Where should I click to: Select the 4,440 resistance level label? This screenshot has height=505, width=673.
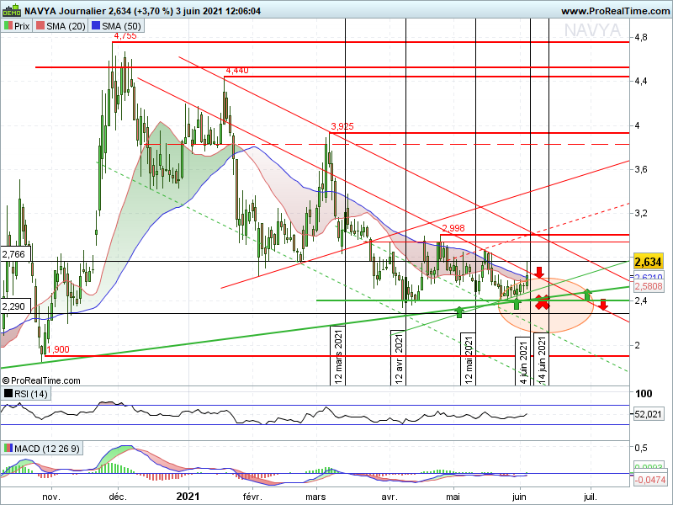(x=237, y=71)
